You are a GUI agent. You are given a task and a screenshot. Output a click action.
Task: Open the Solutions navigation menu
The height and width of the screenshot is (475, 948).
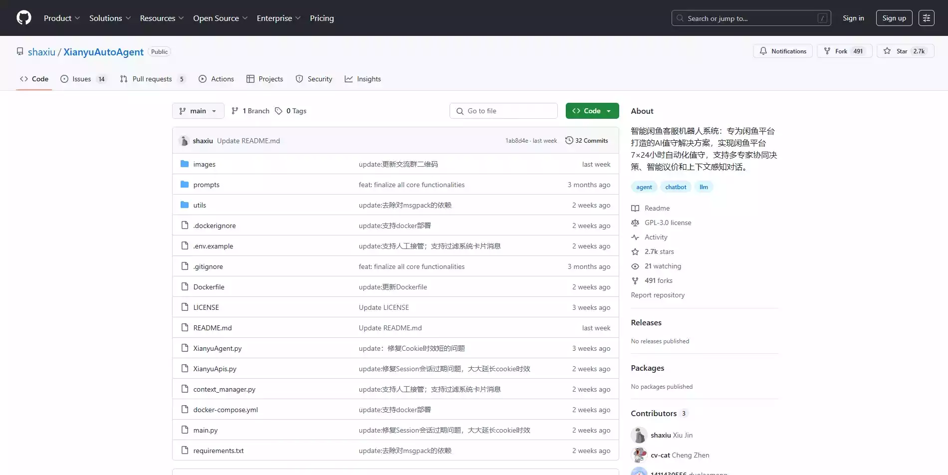tap(110, 18)
